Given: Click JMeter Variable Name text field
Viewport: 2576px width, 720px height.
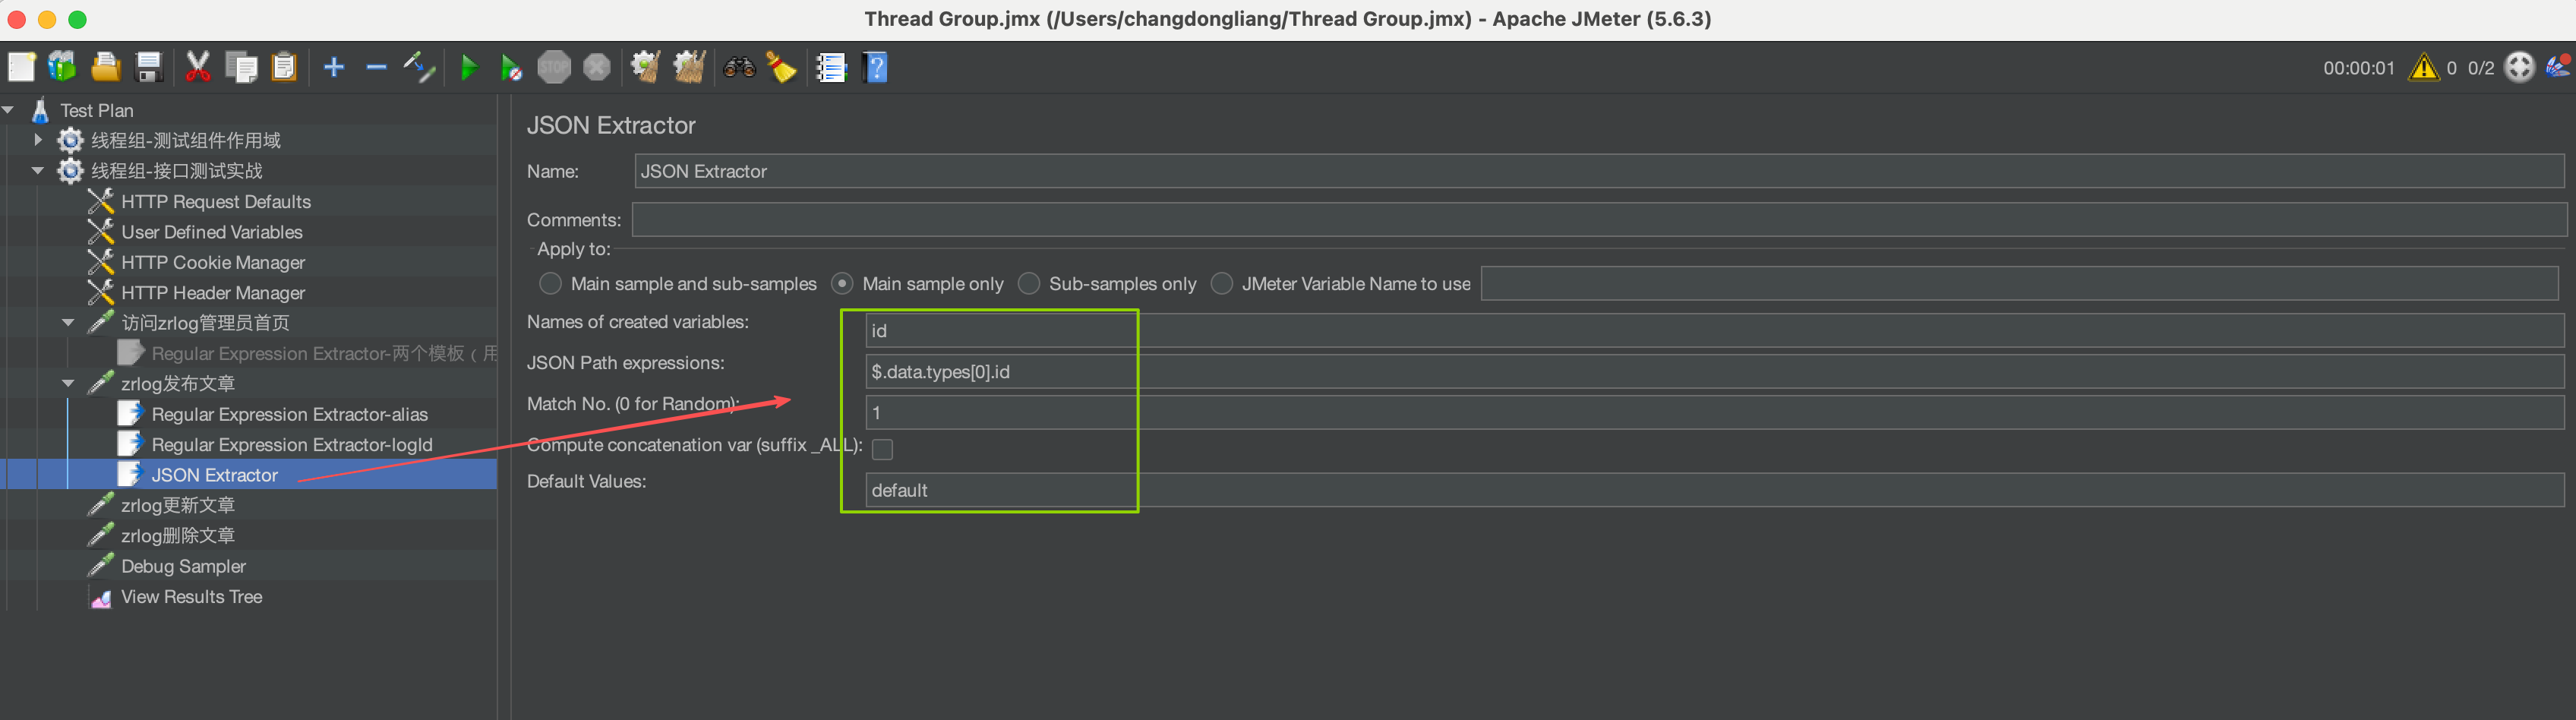Looking at the screenshot, I should (2019, 284).
